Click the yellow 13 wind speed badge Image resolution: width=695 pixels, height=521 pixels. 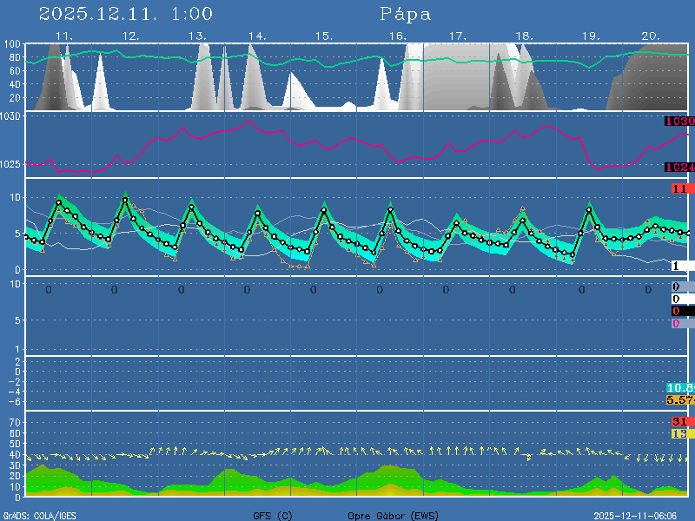coord(679,433)
